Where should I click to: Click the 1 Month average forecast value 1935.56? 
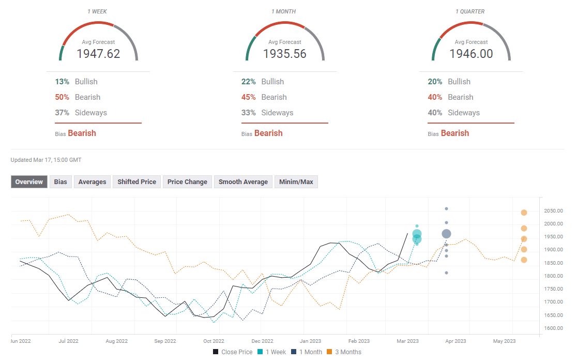(x=284, y=54)
